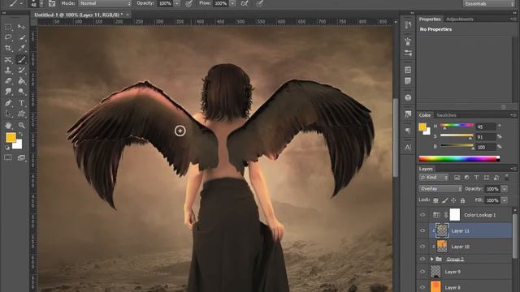Reset to default foreground/background colors
Viewport: 520px width, 292px height.
7,148
